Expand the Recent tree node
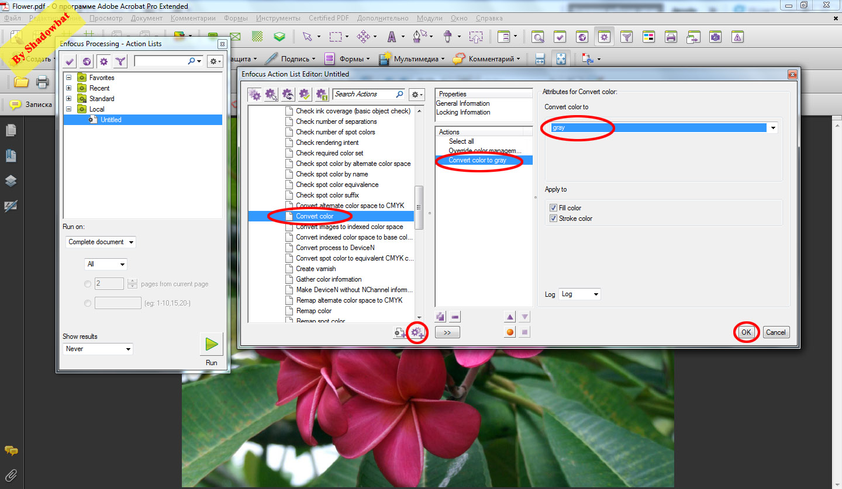842x489 pixels. [68, 88]
